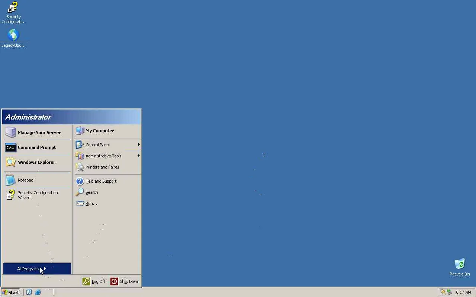Click the Log Off button
The width and height of the screenshot is (476, 297).
tap(94, 281)
